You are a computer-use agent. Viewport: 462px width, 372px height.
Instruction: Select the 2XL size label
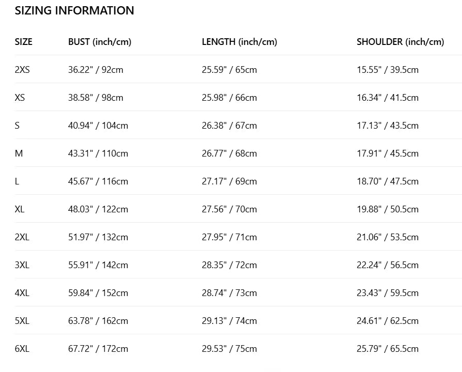click(x=22, y=237)
